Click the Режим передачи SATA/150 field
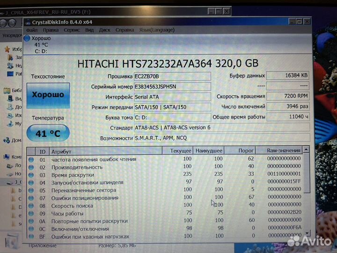337x253 pixels. 172,107
